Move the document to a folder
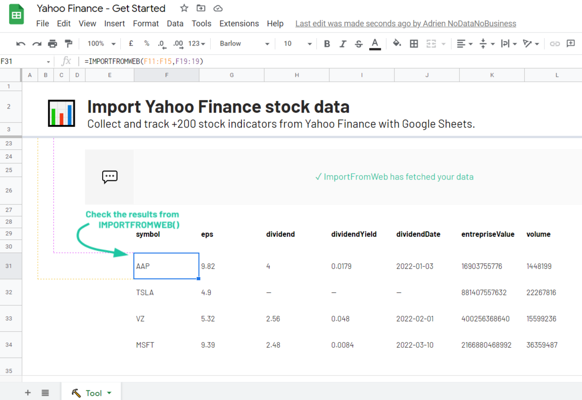 [201, 8]
